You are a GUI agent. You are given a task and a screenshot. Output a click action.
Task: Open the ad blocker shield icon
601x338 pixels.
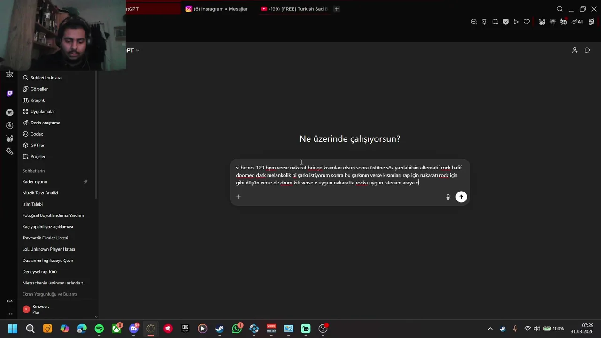[506, 22]
